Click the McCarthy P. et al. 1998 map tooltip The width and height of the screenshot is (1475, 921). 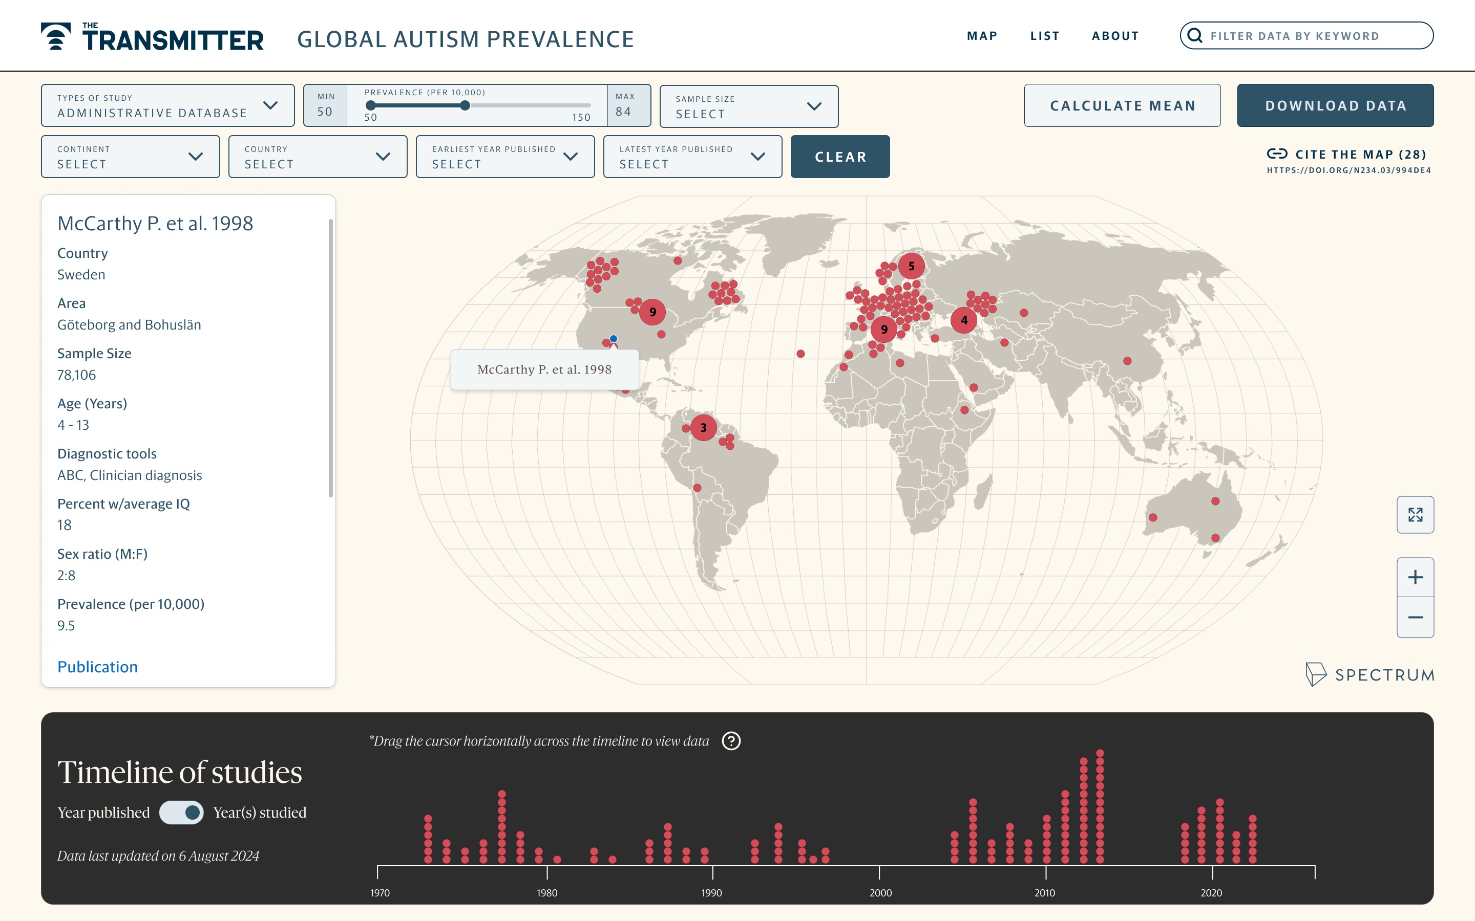coord(544,370)
